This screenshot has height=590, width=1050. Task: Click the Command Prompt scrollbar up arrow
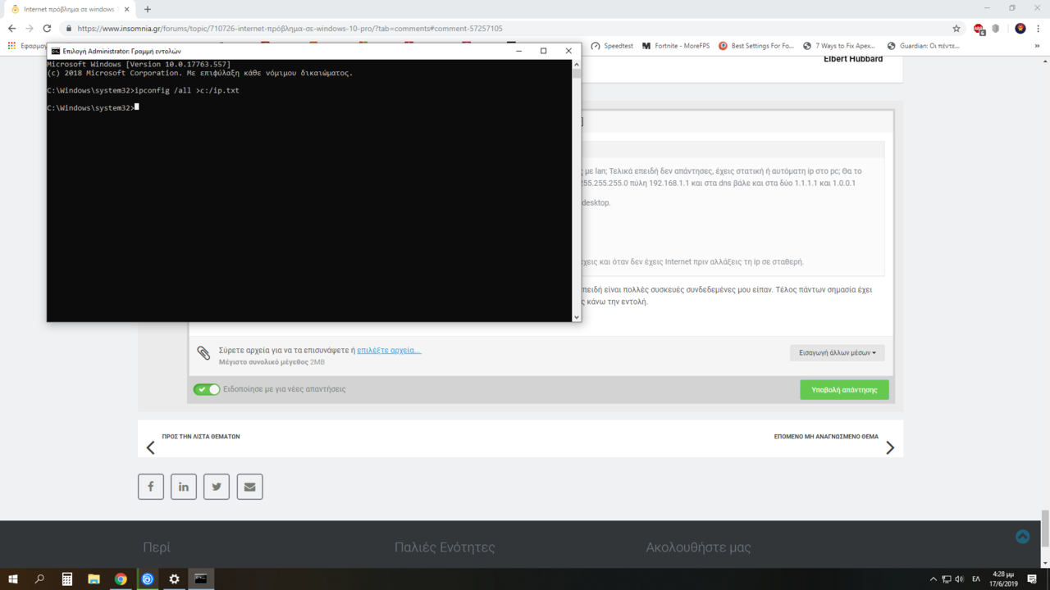pyautogui.click(x=576, y=64)
